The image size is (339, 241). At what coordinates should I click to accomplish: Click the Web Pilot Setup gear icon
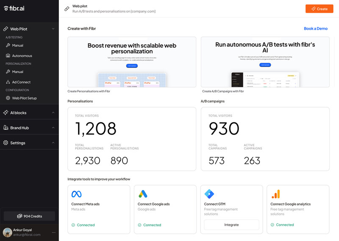8,98
